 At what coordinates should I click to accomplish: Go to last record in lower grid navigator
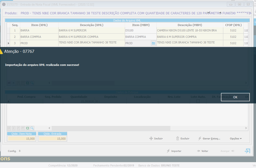tap(23, 128)
